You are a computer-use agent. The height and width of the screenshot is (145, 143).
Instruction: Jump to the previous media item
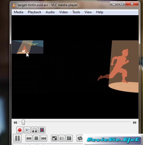click(29, 138)
